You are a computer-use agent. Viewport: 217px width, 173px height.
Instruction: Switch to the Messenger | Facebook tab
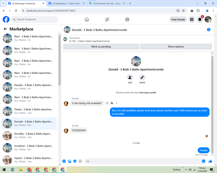point(26,3)
